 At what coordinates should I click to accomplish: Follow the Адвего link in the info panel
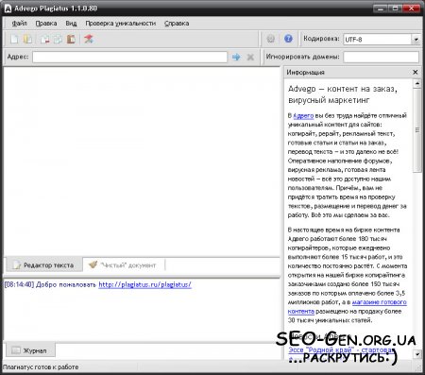(303, 116)
